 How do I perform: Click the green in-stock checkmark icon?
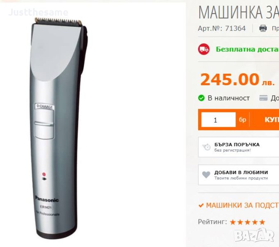click(201, 98)
